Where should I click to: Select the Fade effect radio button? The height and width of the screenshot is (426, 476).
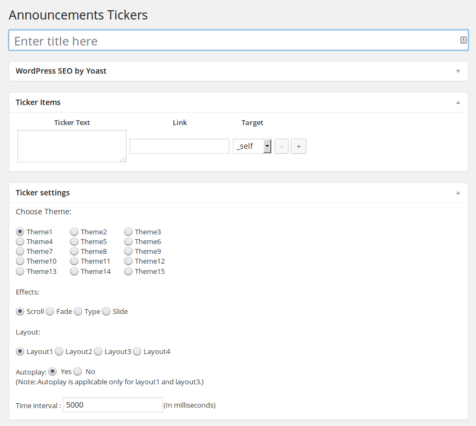point(50,311)
